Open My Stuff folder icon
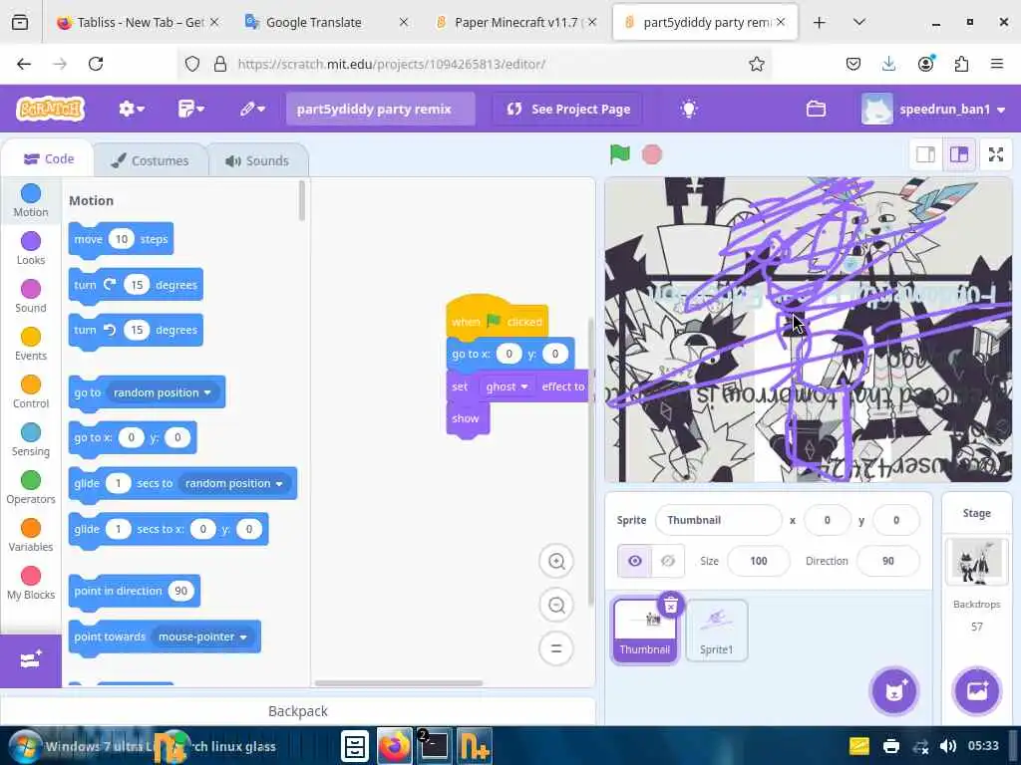Screen dimensions: 1021x765 coord(816,109)
